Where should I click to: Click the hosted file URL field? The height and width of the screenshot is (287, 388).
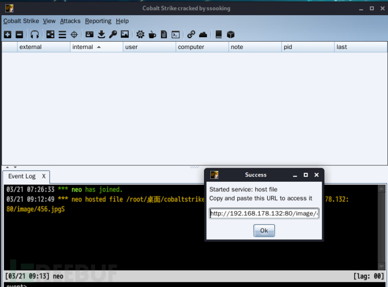tap(264, 213)
